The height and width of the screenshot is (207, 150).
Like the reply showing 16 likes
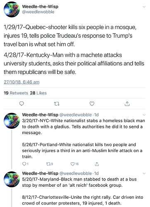74,164
